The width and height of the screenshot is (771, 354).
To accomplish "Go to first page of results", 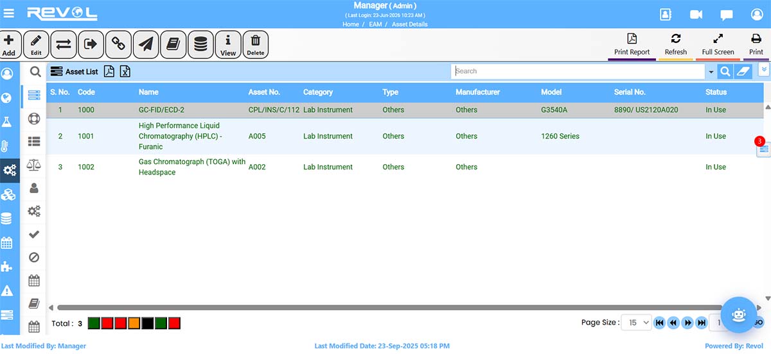I will [659, 323].
